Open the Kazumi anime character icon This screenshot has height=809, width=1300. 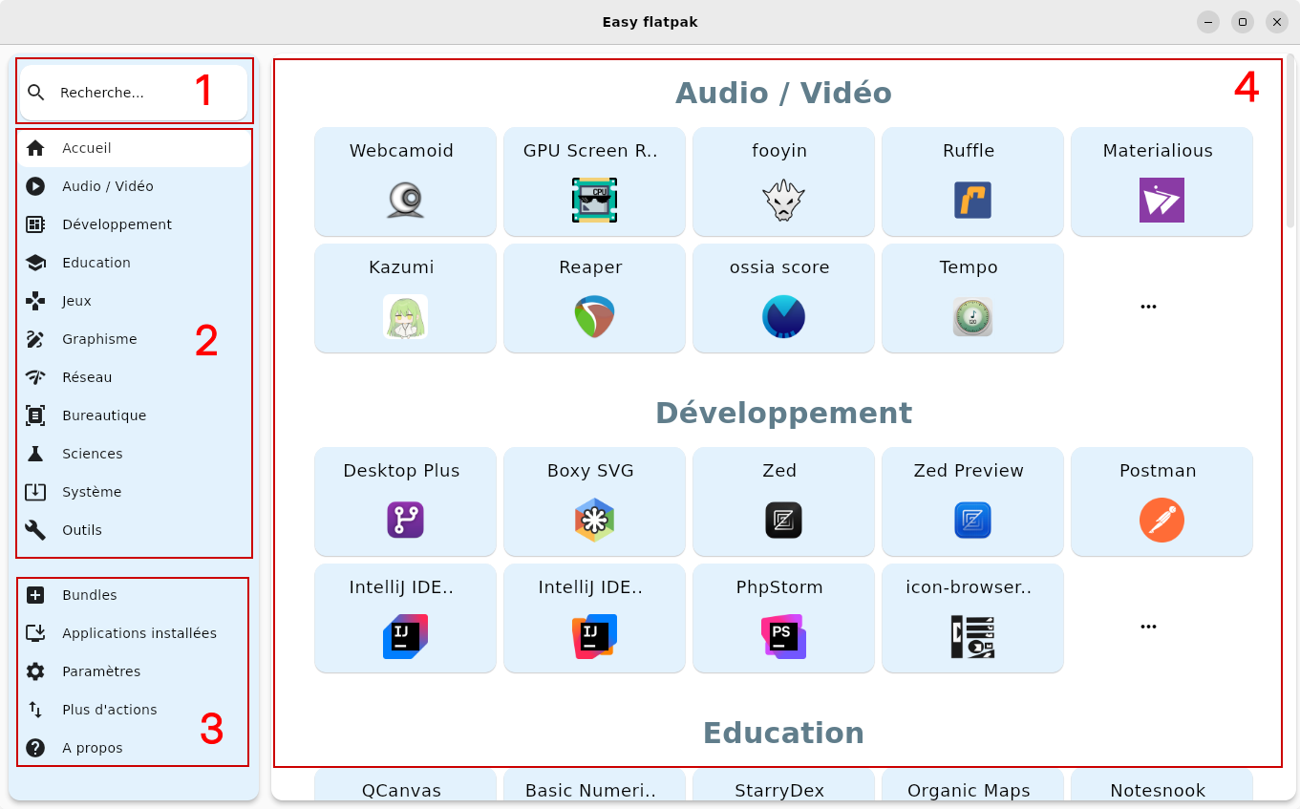click(x=405, y=317)
